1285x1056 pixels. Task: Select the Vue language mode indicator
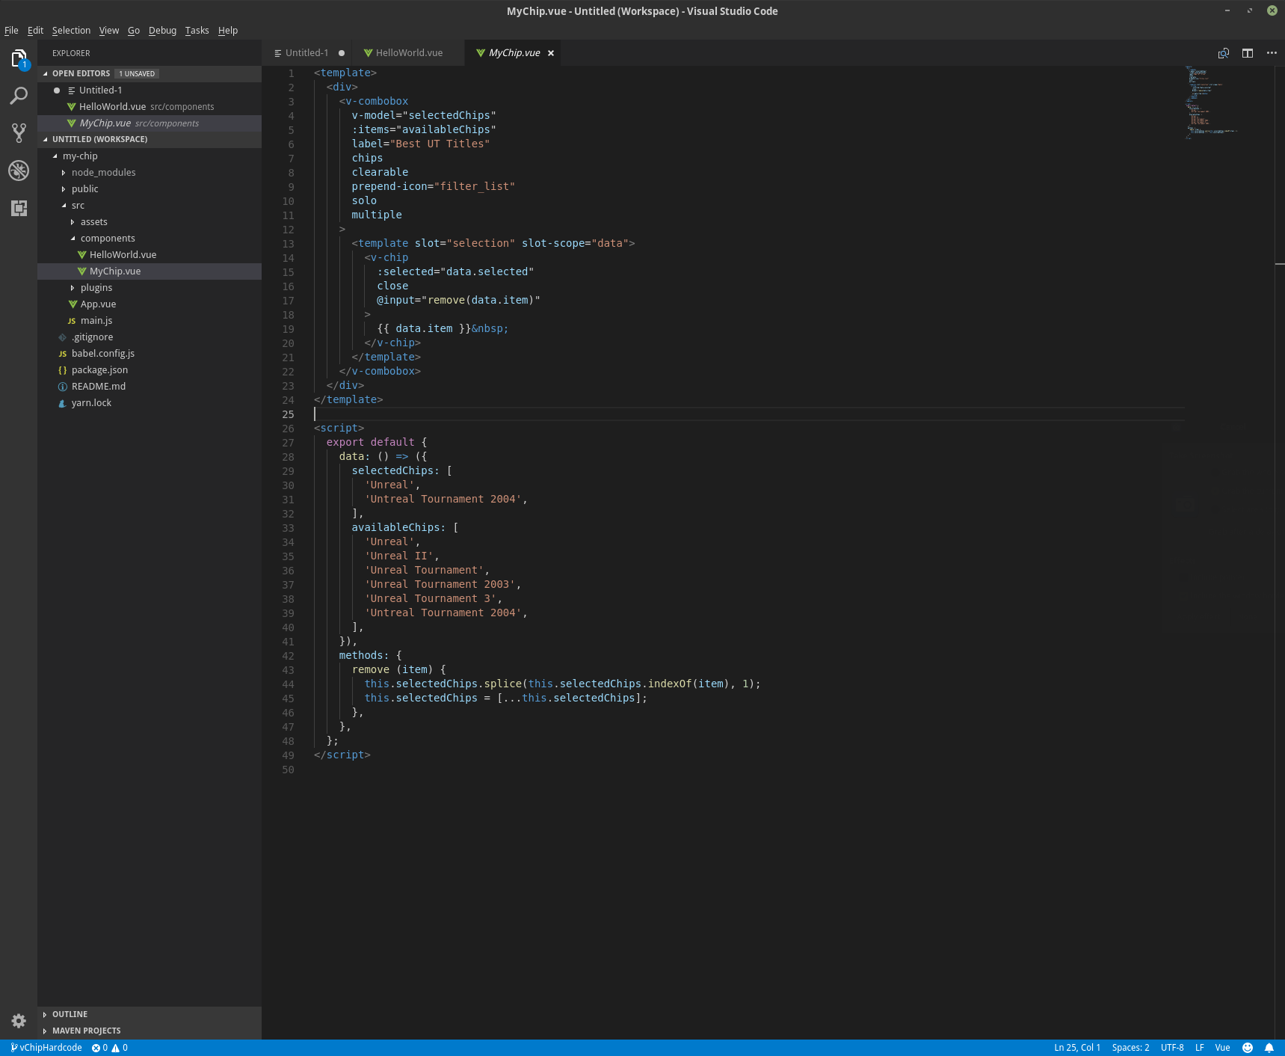(x=1222, y=1048)
